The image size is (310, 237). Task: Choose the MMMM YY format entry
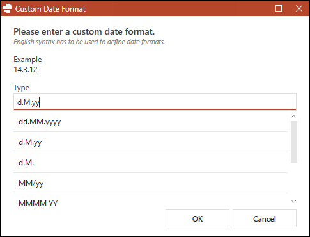pyautogui.click(x=150, y=201)
